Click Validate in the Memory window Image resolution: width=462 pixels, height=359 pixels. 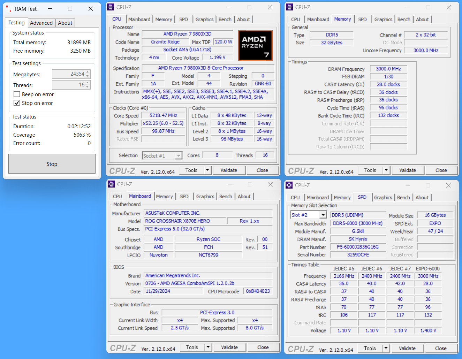[408, 170]
